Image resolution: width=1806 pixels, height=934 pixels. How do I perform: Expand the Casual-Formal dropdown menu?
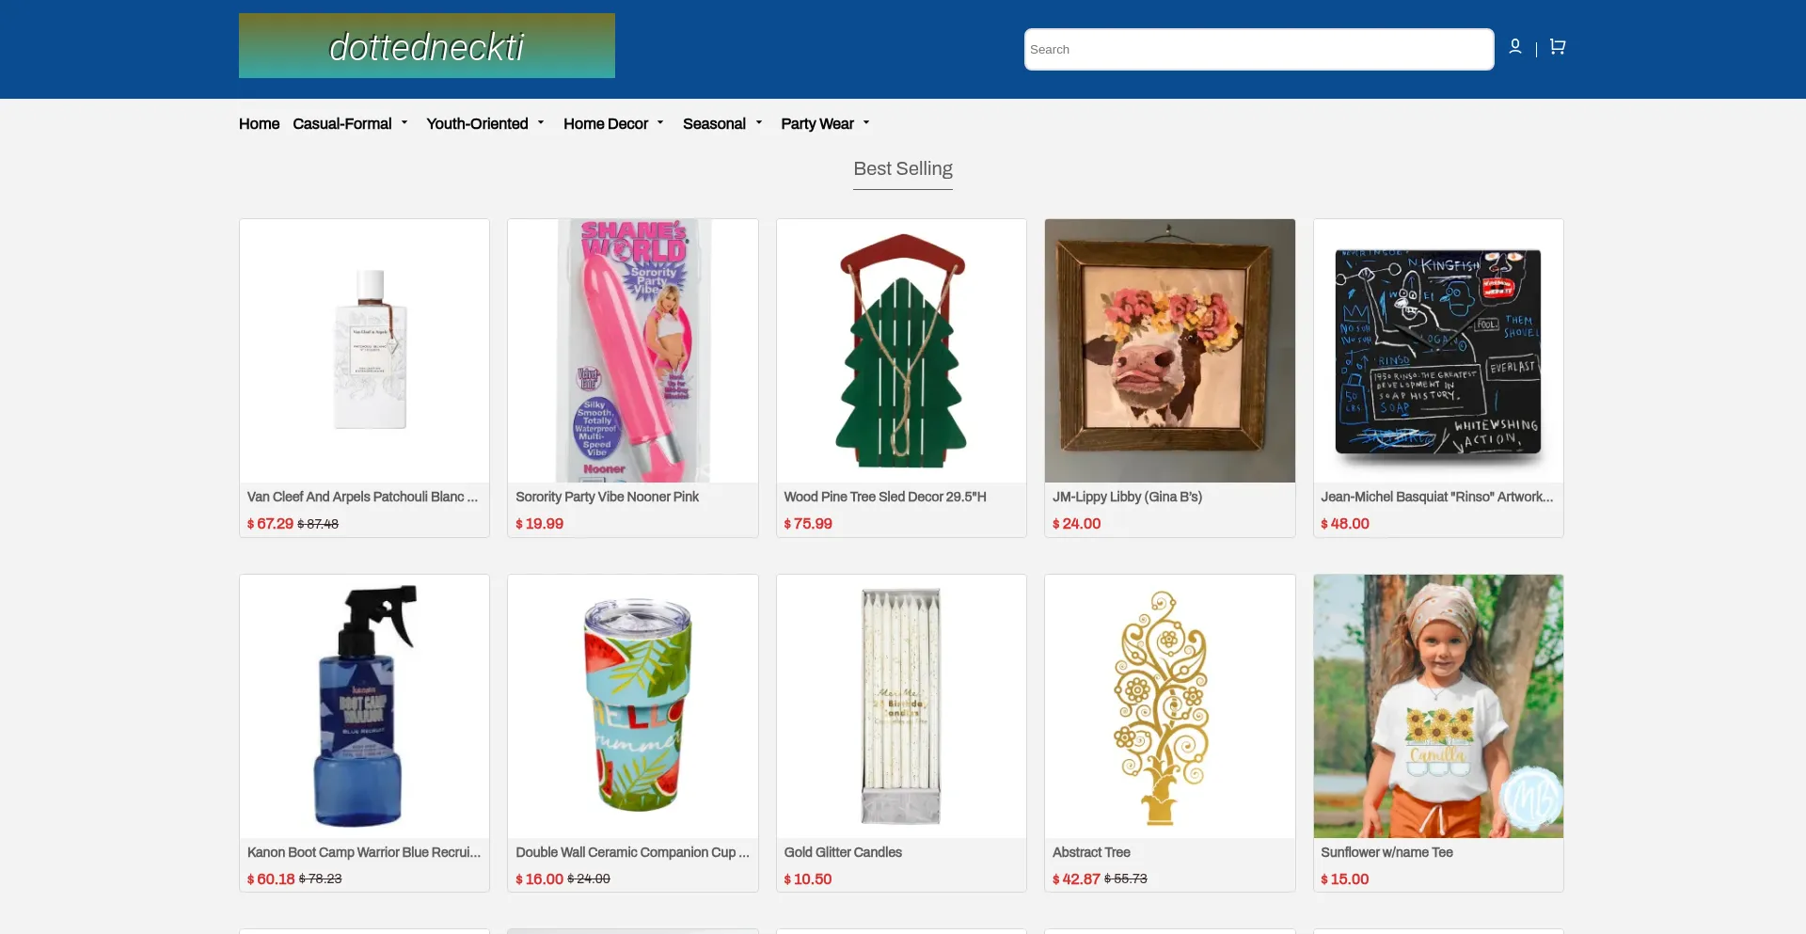click(x=351, y=123)
